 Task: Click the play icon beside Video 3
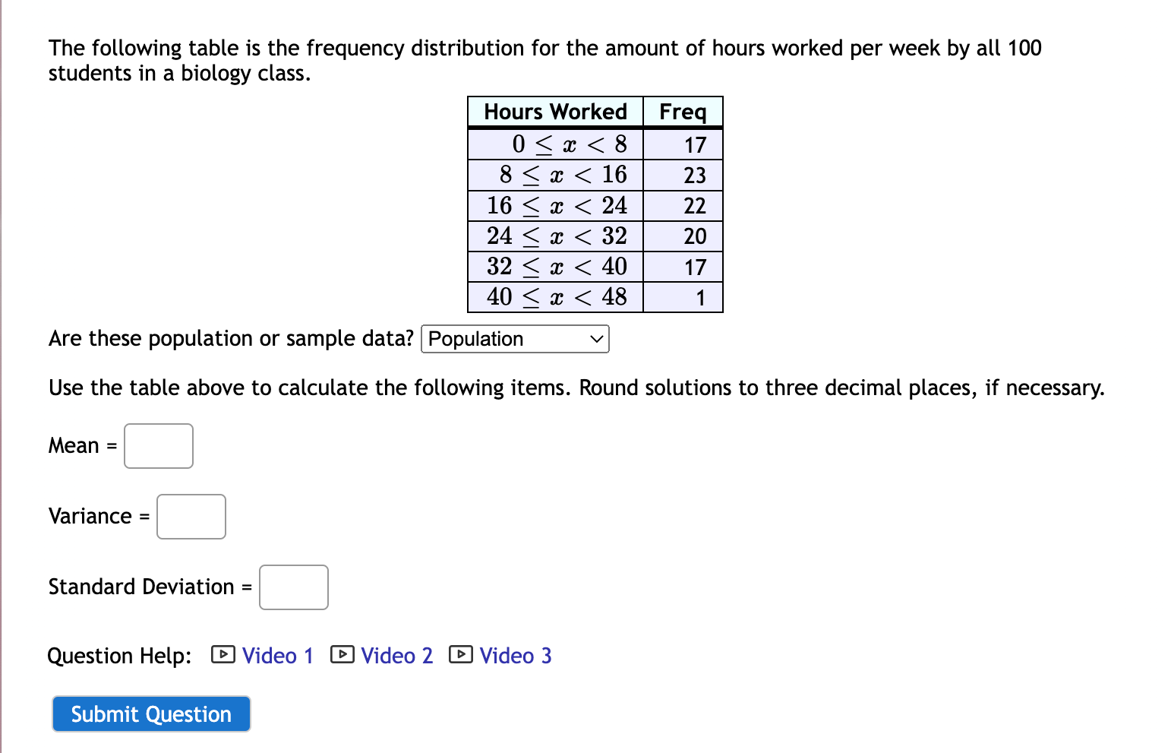(461, 654)
